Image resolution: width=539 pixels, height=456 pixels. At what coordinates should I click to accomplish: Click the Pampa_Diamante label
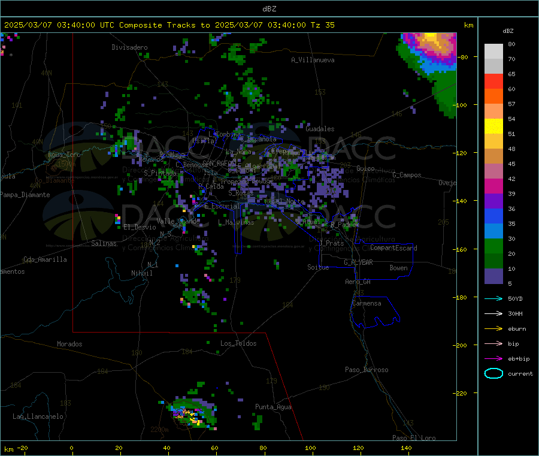25,195
